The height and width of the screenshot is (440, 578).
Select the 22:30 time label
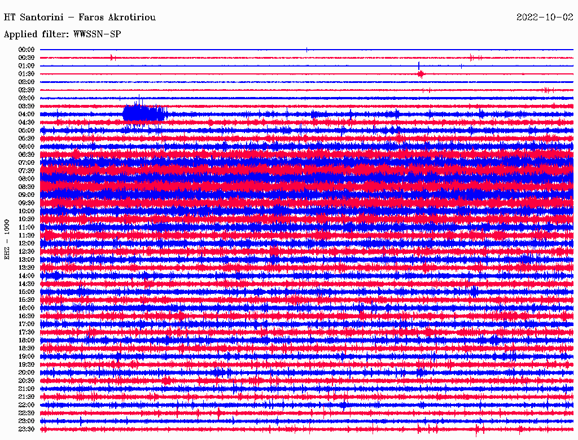[27, 413]
